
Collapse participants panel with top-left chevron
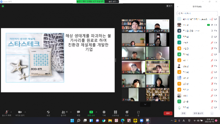click(178, 7)
